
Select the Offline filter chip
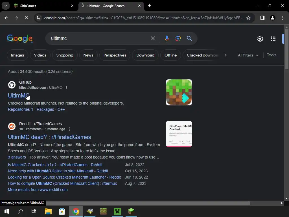[x=170, y=55]
